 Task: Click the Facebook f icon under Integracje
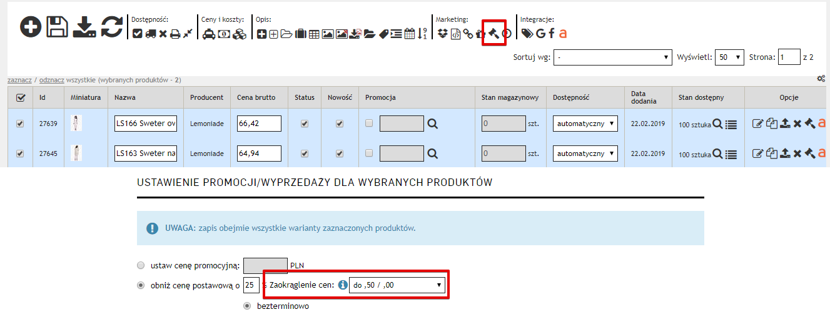click(x=552, y=34)
